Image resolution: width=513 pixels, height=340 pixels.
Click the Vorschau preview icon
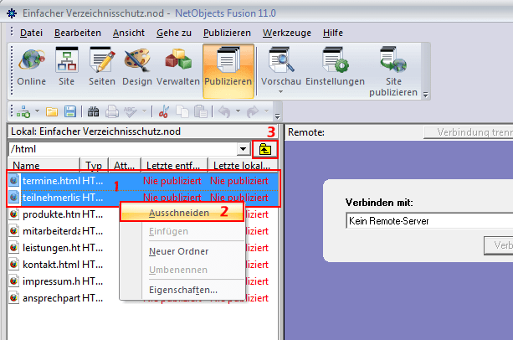280,60
